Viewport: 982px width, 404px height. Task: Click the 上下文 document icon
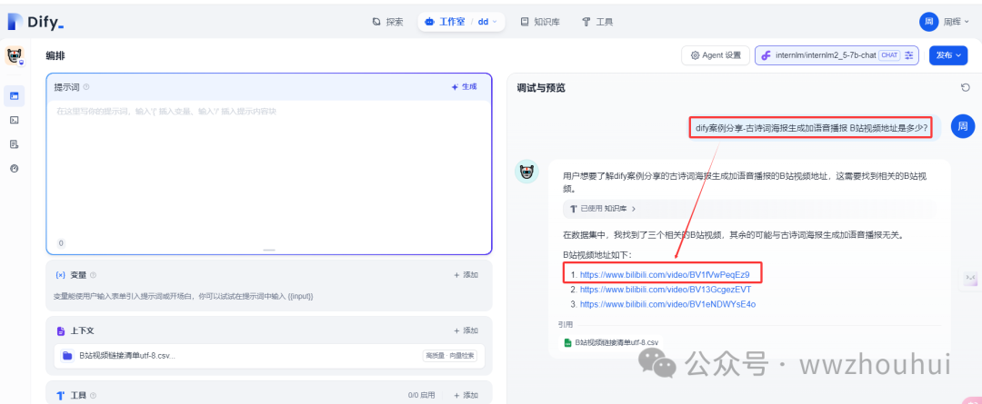point(60,330)
